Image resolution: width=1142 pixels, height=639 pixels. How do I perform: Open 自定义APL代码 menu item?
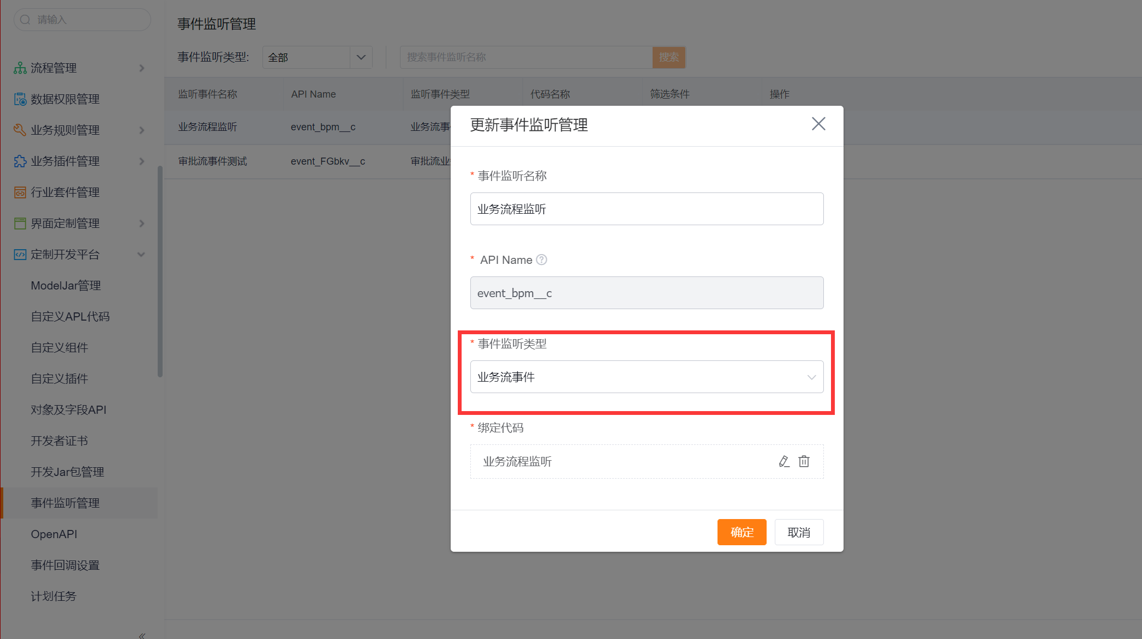[70, 317]
